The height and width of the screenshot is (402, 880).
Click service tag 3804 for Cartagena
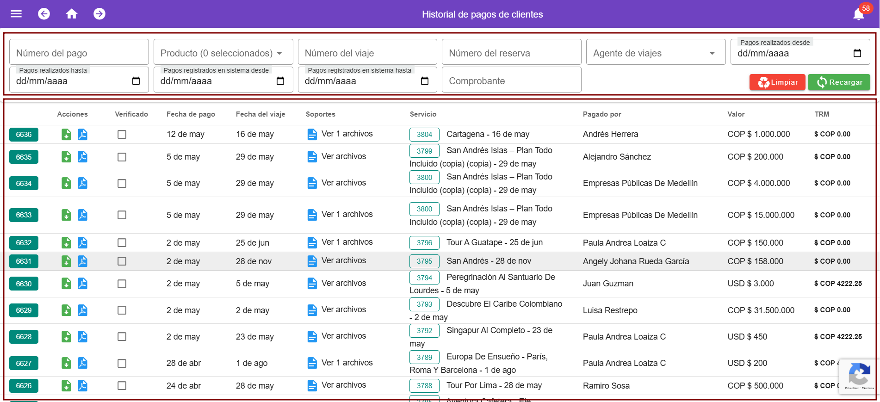[424, 135]
